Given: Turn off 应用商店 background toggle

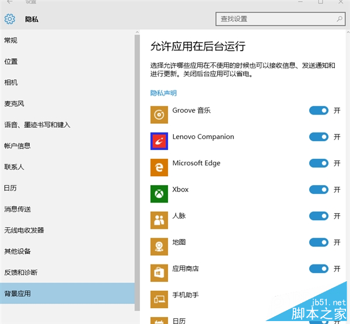Looking at the screenshot, I should tap(318, 269).
